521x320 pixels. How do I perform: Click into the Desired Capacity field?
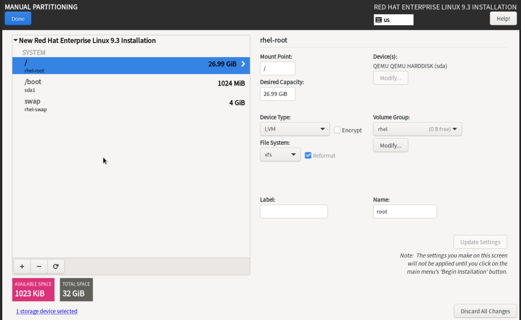coord(277,94)
